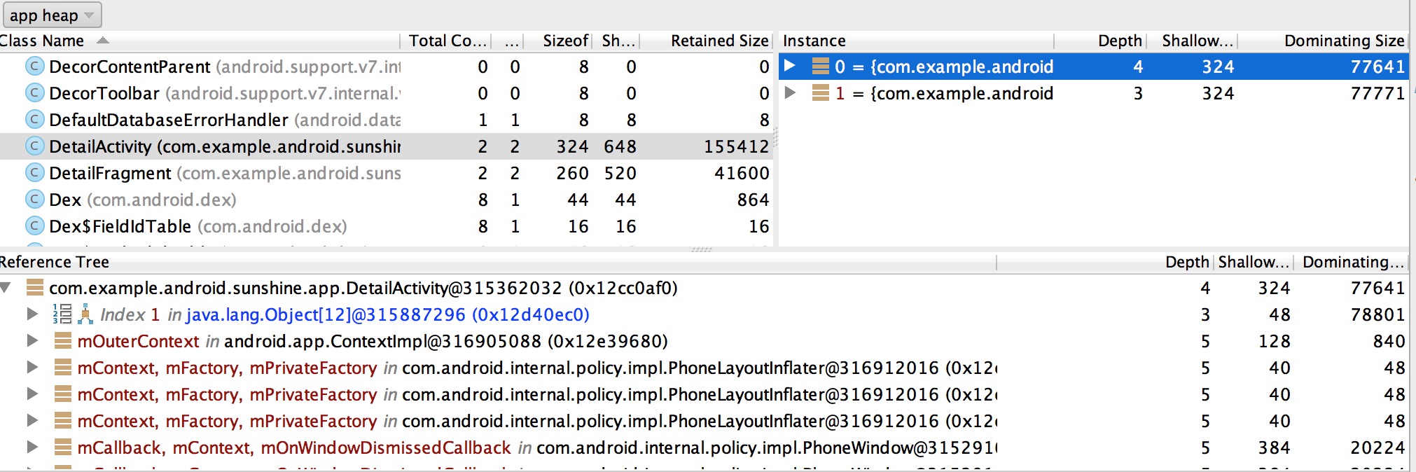Click the DetailActivity class icon

[34, 146]
